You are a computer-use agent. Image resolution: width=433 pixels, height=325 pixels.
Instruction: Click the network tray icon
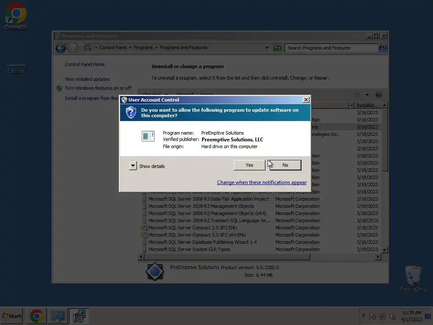(x=382, y=316)
